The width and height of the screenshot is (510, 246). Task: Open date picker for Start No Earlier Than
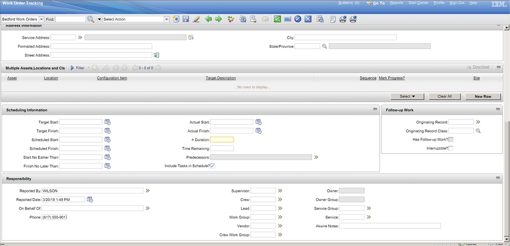point(107,157)
